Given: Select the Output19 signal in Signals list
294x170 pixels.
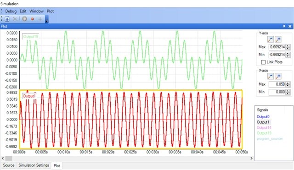Looking at the screenshot, I should pyautogui.click(x=264, y=133).
